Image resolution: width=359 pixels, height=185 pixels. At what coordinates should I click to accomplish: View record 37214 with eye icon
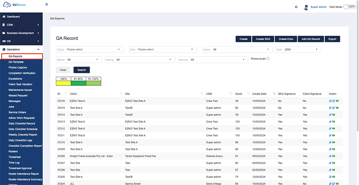pos(333,115)
